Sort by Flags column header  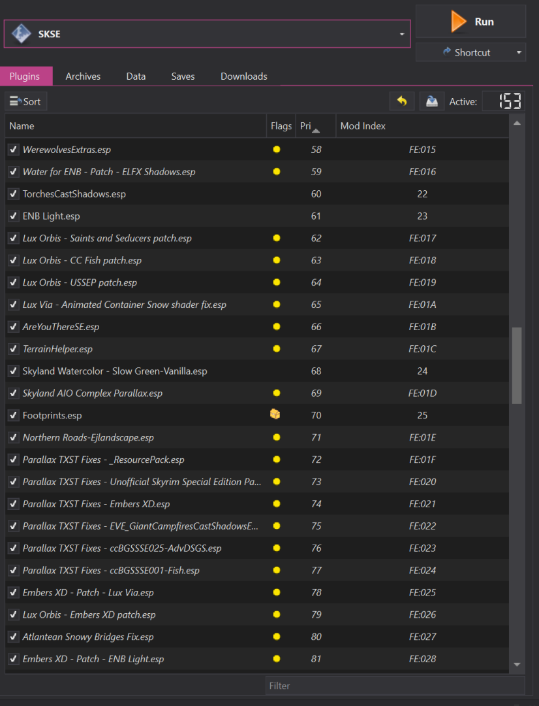point(281,126)
